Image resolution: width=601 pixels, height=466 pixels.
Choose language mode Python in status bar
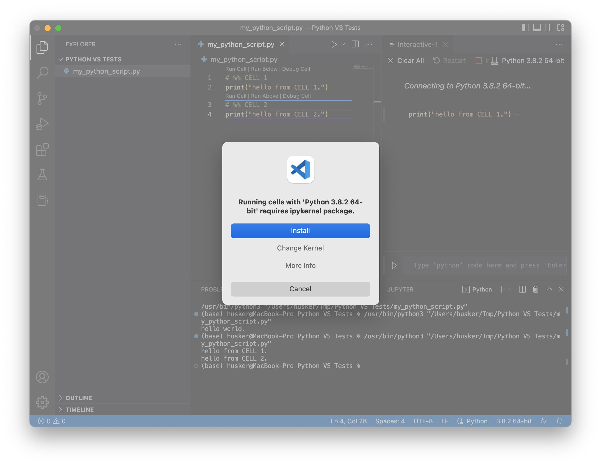(x=477, y=421)
